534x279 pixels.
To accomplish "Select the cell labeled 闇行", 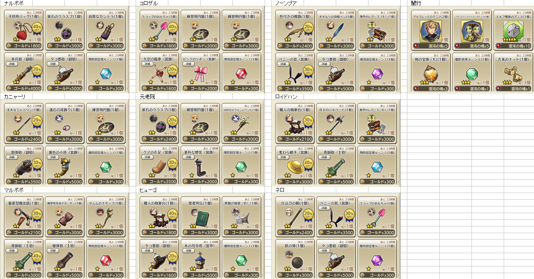I will point(416,3).
